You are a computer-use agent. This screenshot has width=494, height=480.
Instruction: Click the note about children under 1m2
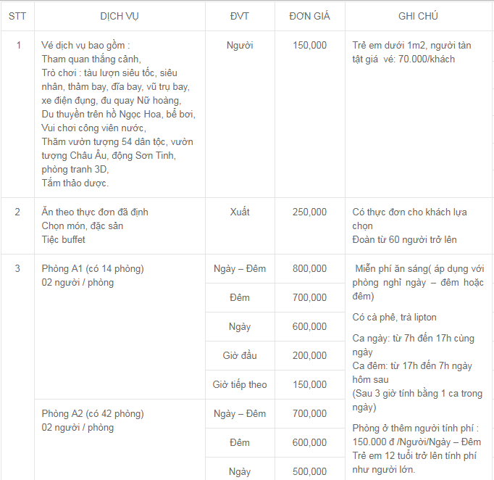tap(411, 52)
